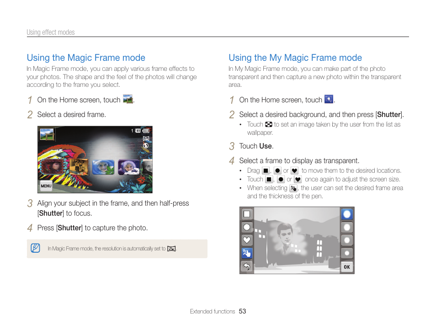Tap the man's portrait in the preview
436x329 pixels.
pos(287,239)
